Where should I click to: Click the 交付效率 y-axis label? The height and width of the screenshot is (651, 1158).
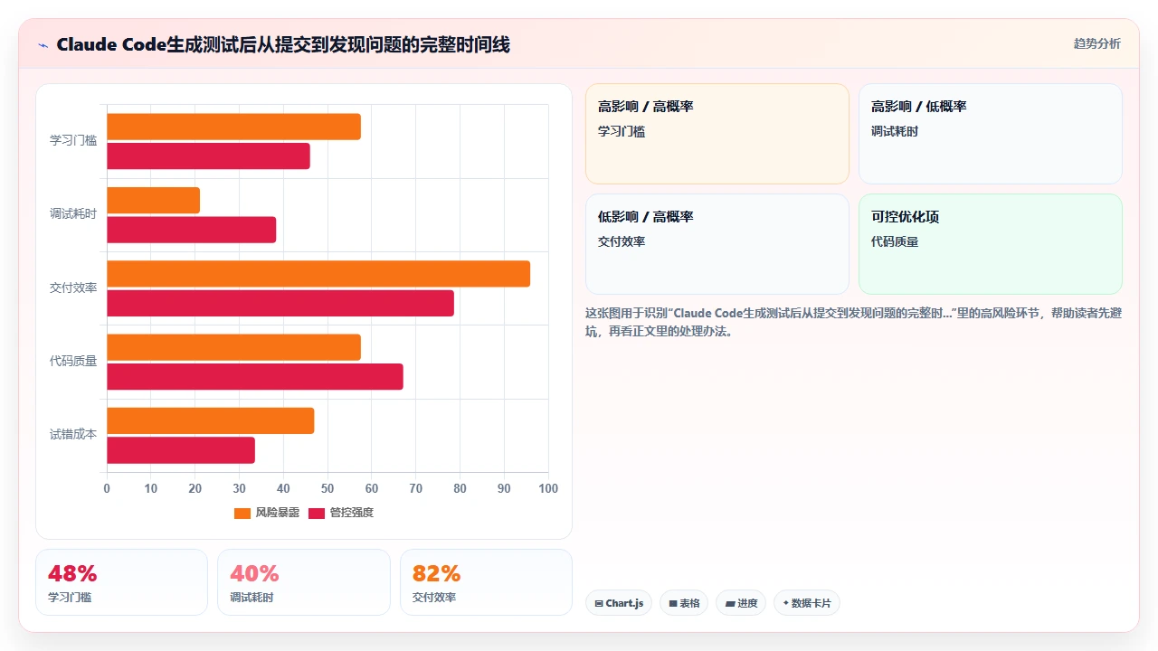[73, 288]
